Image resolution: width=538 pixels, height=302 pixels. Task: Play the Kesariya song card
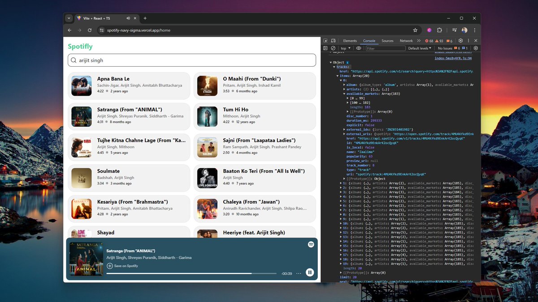(x=129, y=208)
